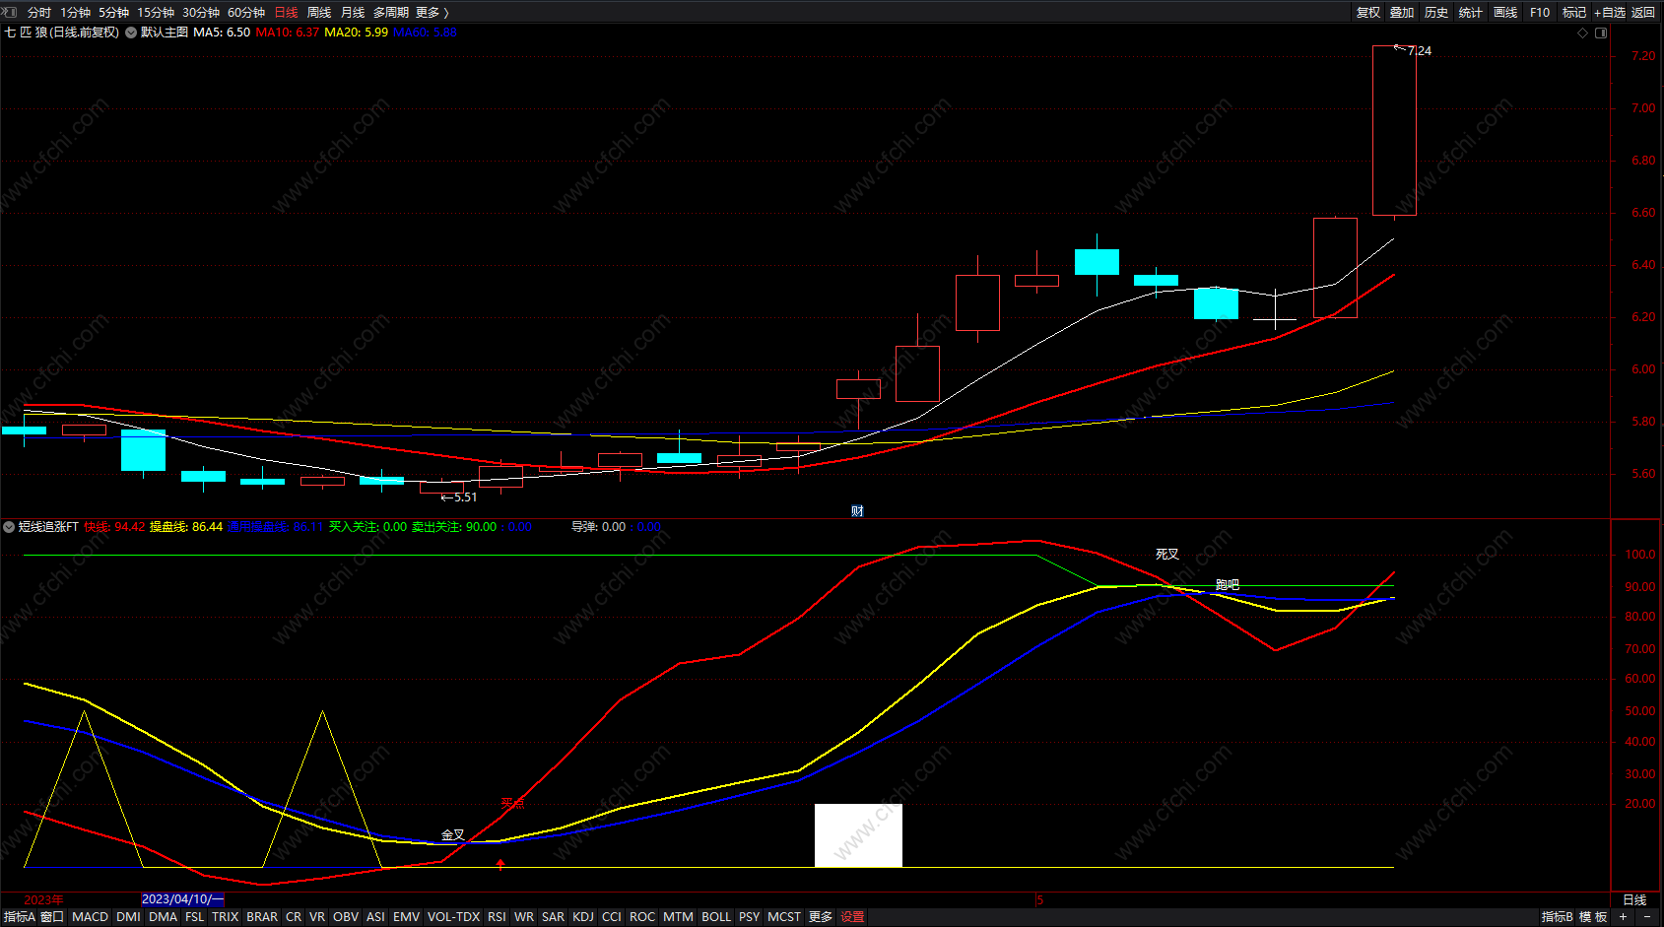Click the 2023/04/10 date marker on the timeline
1664x927 pixels.
(x=182, y=898)
